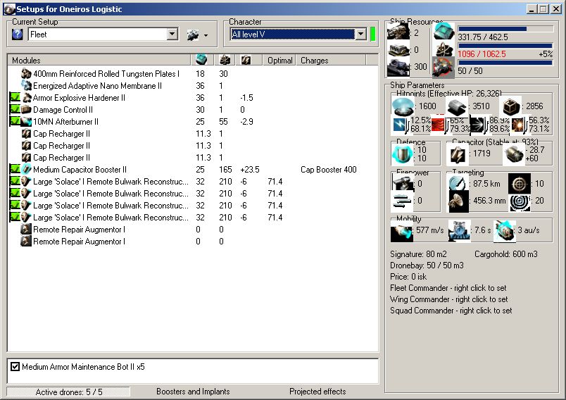The image size is (566, 400).
Task: Click the CPU resource icon
Action: click(444, 31)
